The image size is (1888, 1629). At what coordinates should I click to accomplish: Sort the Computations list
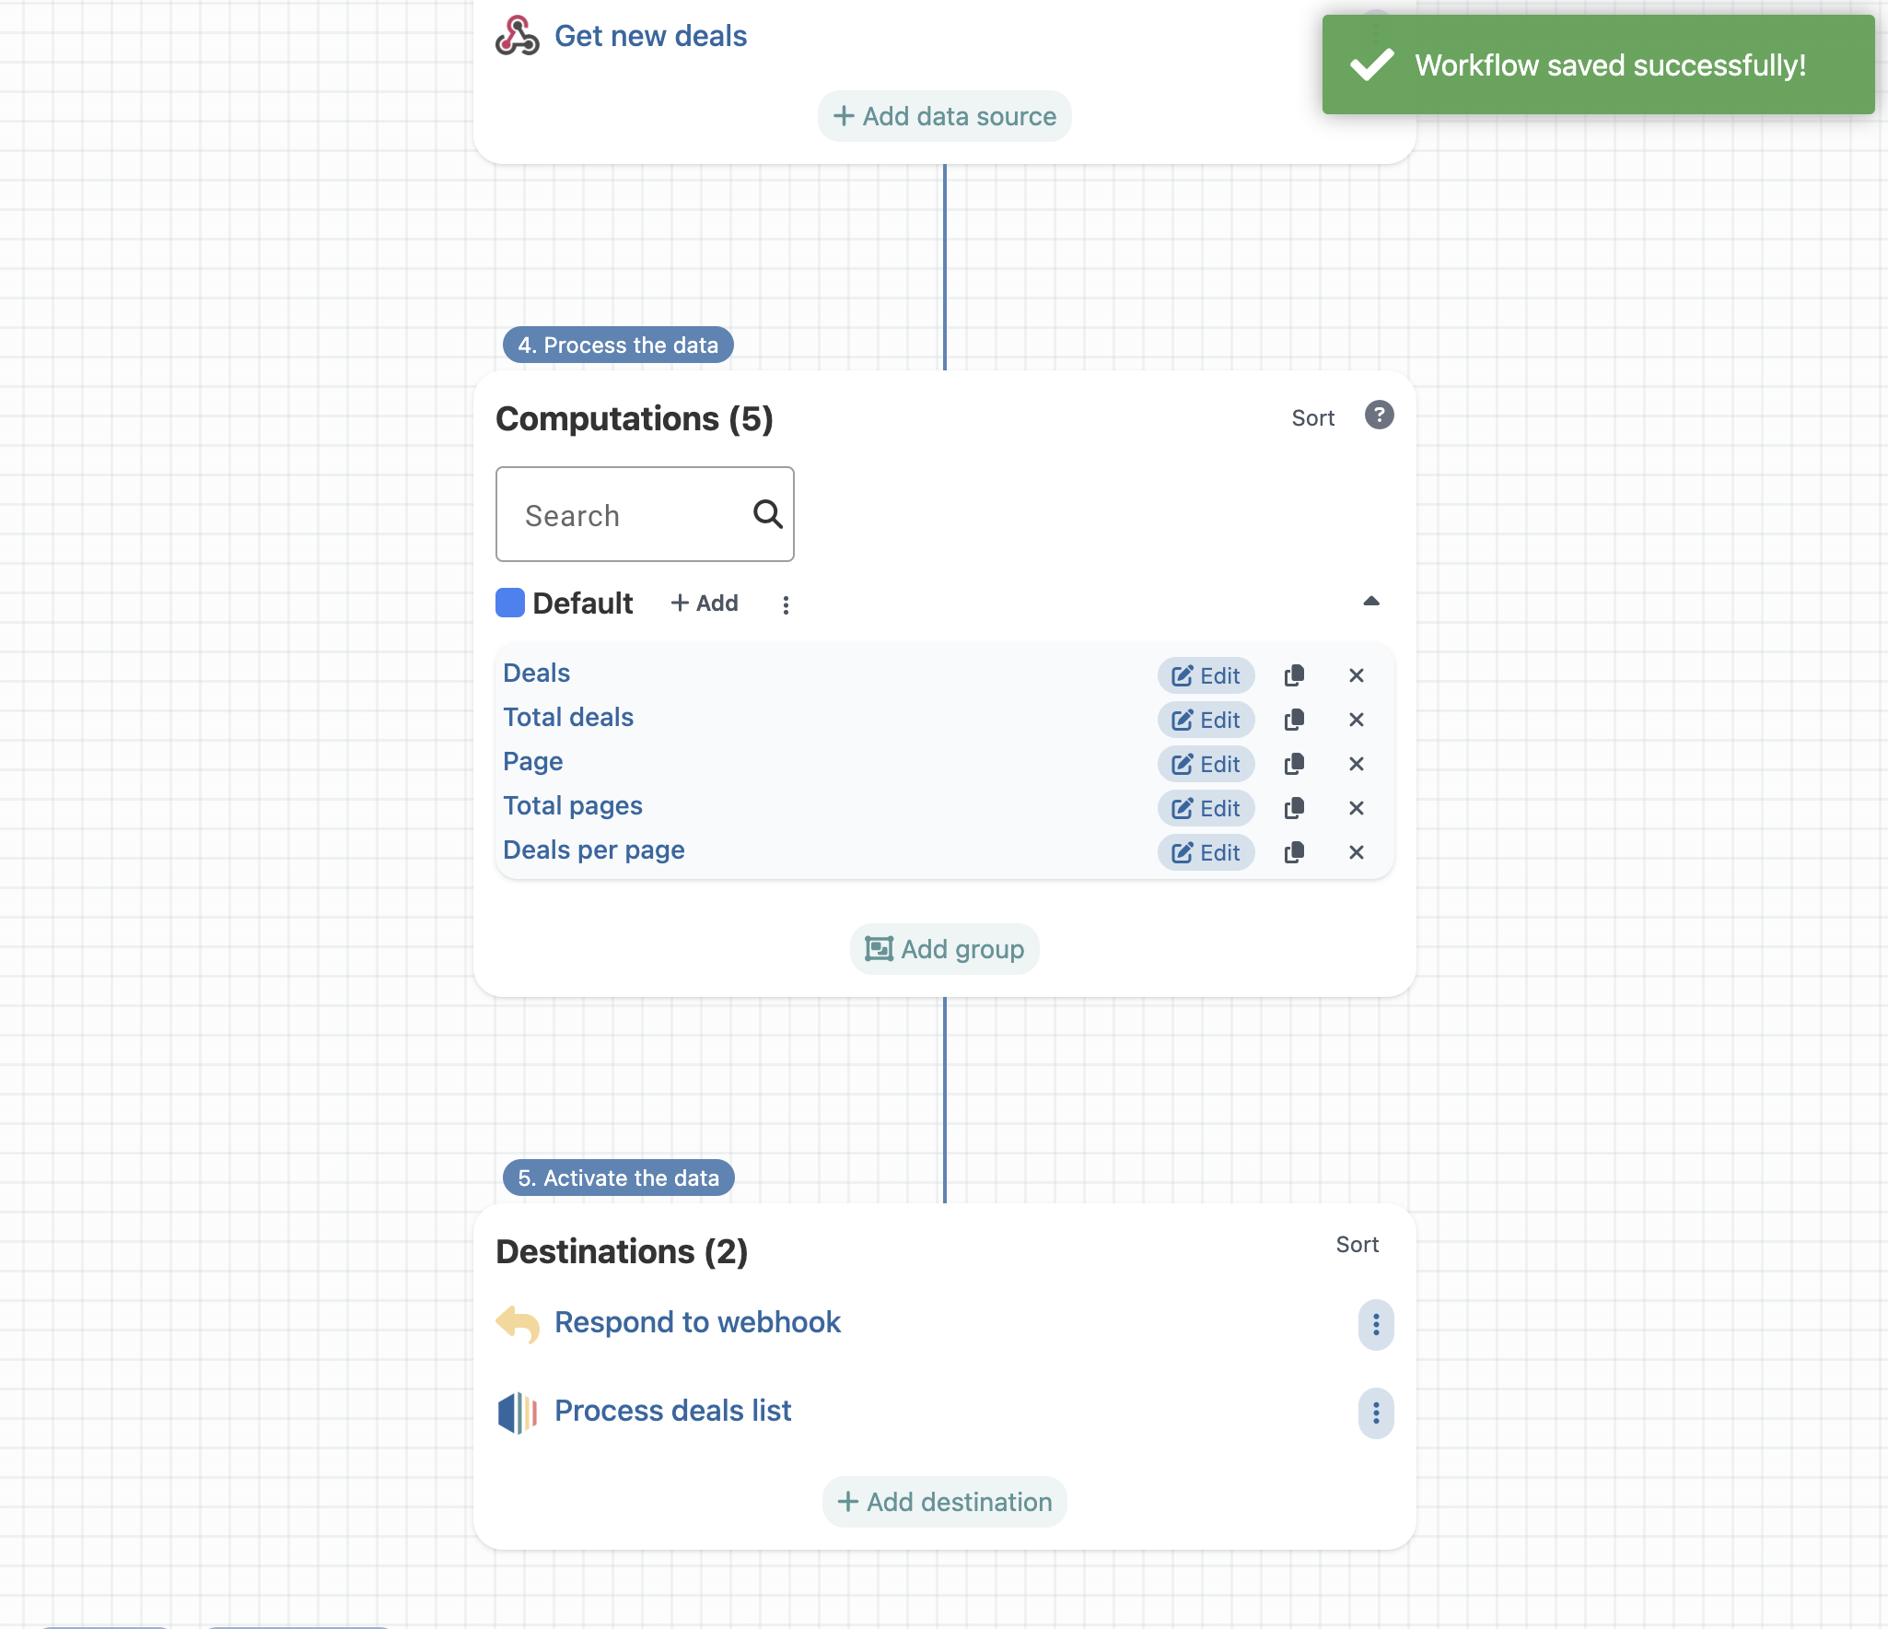1312,418
